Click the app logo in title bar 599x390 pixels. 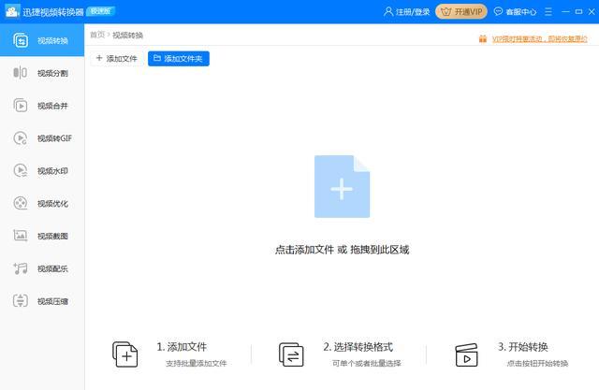pyautogui.click(x=12, y=11)
